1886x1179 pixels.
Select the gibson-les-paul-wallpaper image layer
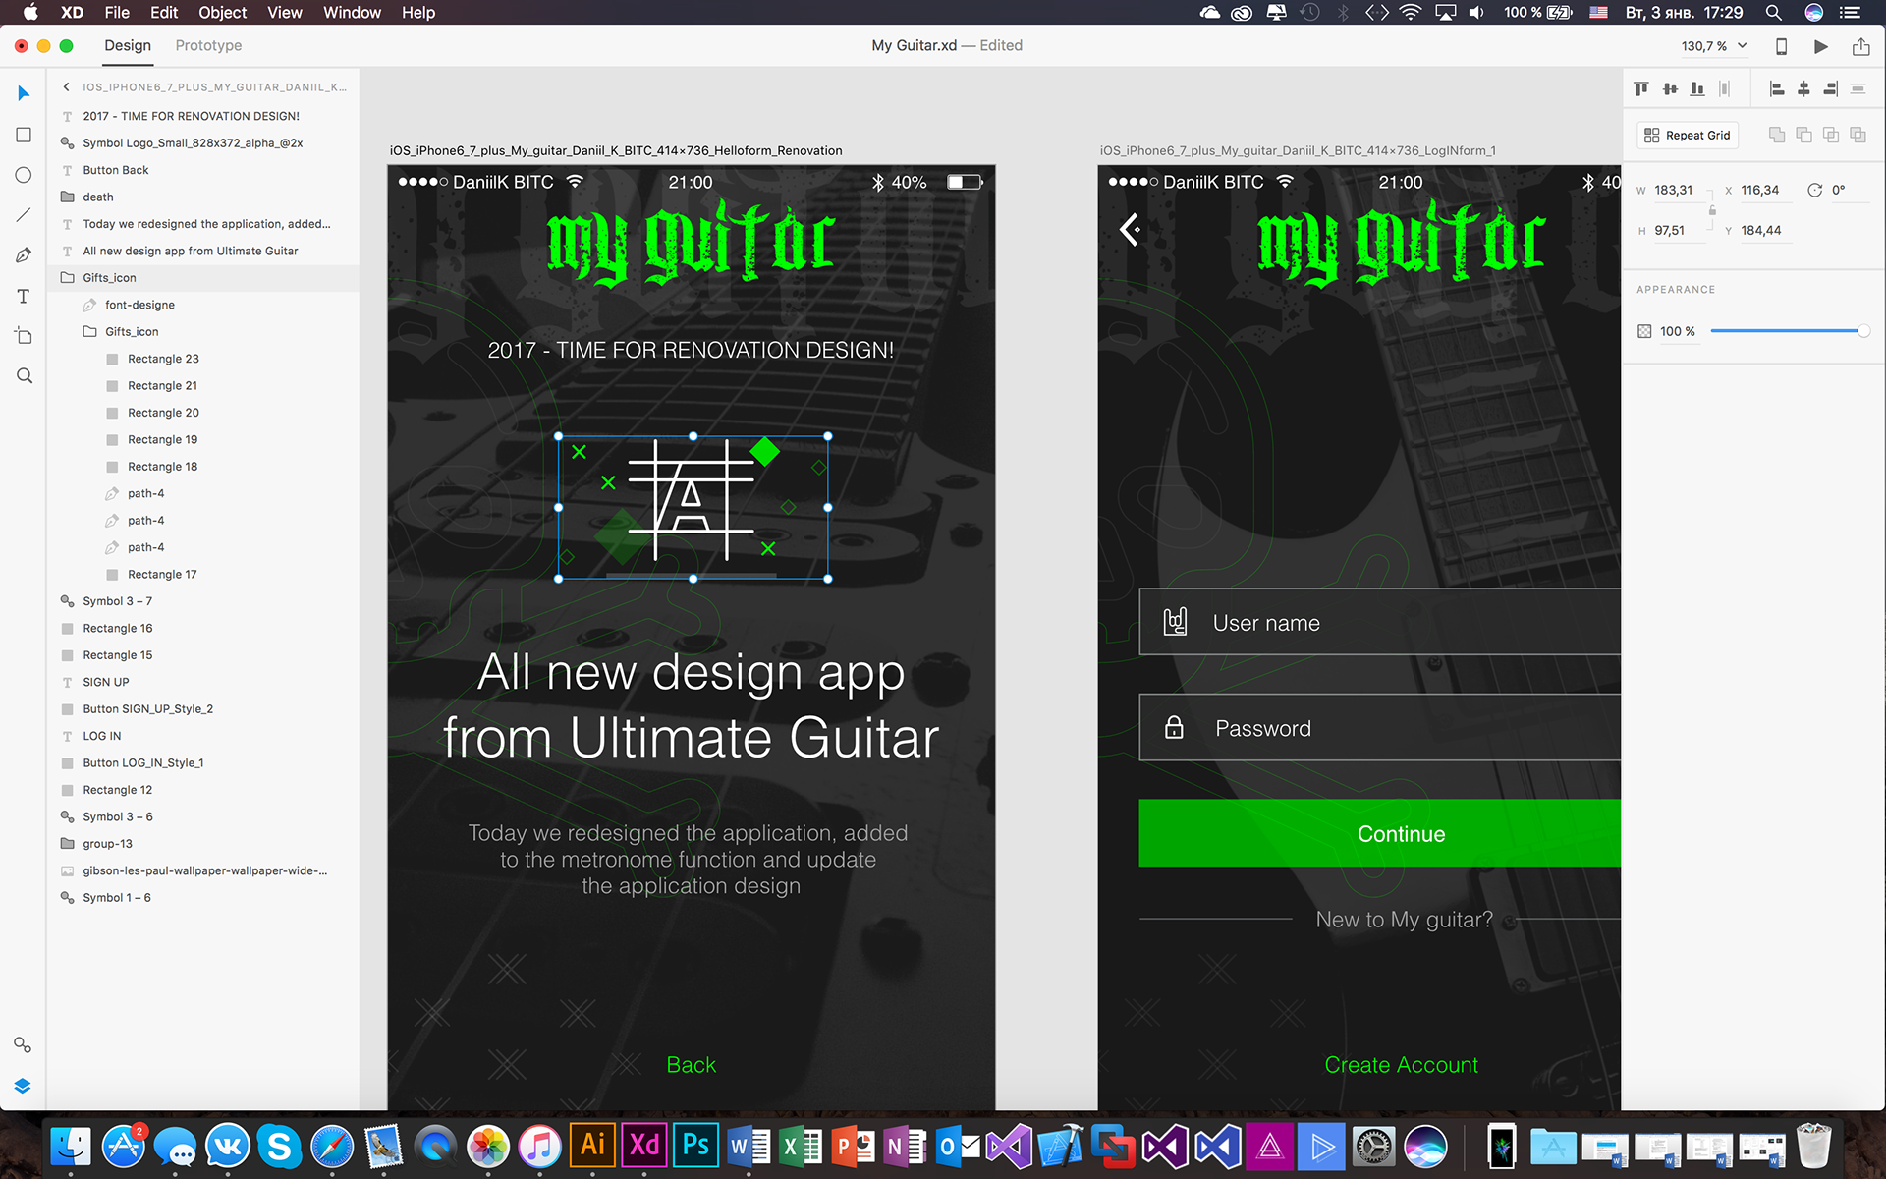[204, 871]
